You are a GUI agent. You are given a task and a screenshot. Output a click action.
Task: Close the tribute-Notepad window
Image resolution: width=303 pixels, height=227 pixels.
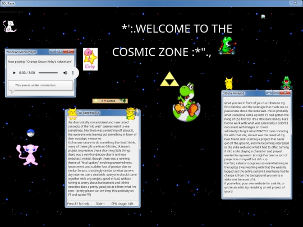tap(285, 93)
